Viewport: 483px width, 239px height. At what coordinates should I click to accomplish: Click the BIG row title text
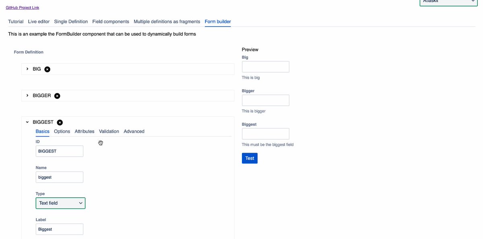click(37, 69)
